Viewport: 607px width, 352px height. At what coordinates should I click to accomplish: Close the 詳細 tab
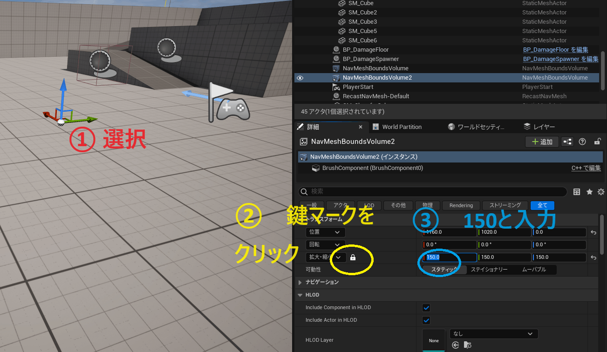(361, 127)
